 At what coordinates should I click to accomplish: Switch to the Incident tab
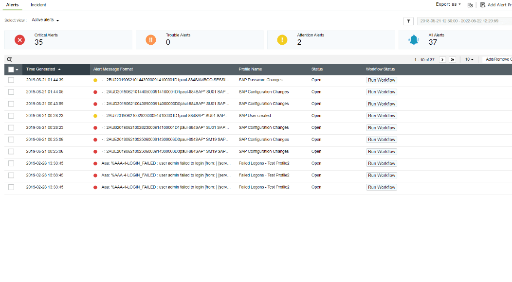(38, 5)
